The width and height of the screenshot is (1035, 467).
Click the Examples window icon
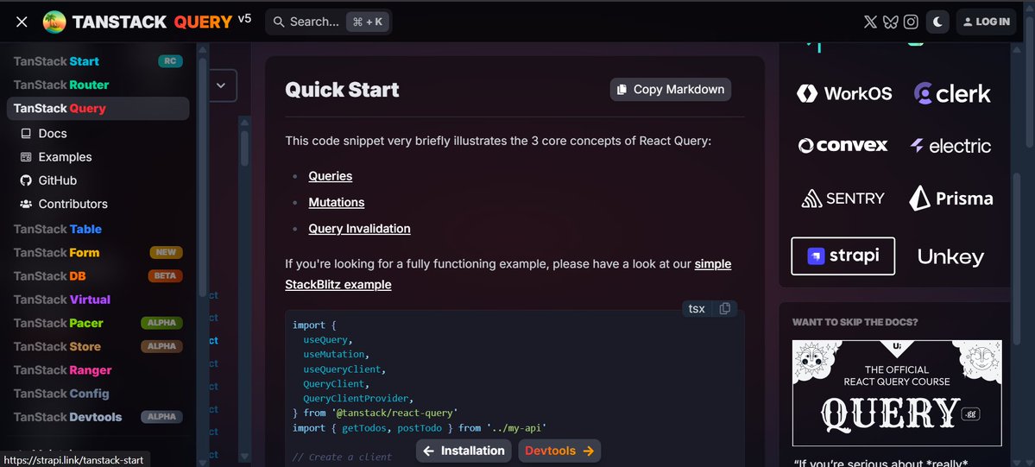[26, 157]
